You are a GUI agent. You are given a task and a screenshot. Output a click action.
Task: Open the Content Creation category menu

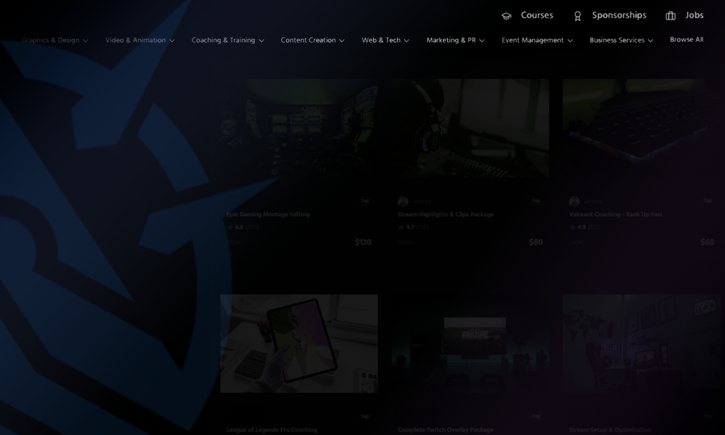tap(312, 40)
